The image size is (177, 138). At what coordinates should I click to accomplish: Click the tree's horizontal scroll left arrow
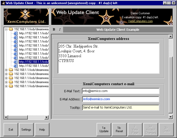pyautogui.click(x=6, y=117)
